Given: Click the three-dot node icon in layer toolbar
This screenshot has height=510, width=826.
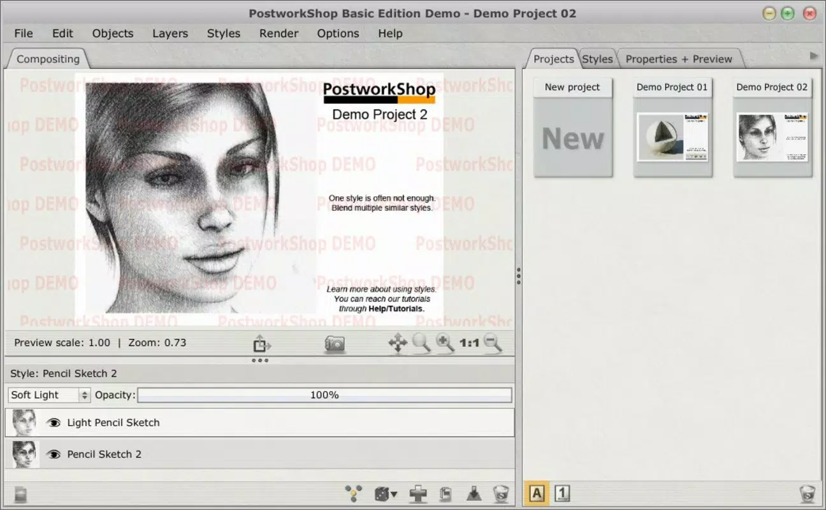Looking at the screenshot, I should click(x=353, y=493).
